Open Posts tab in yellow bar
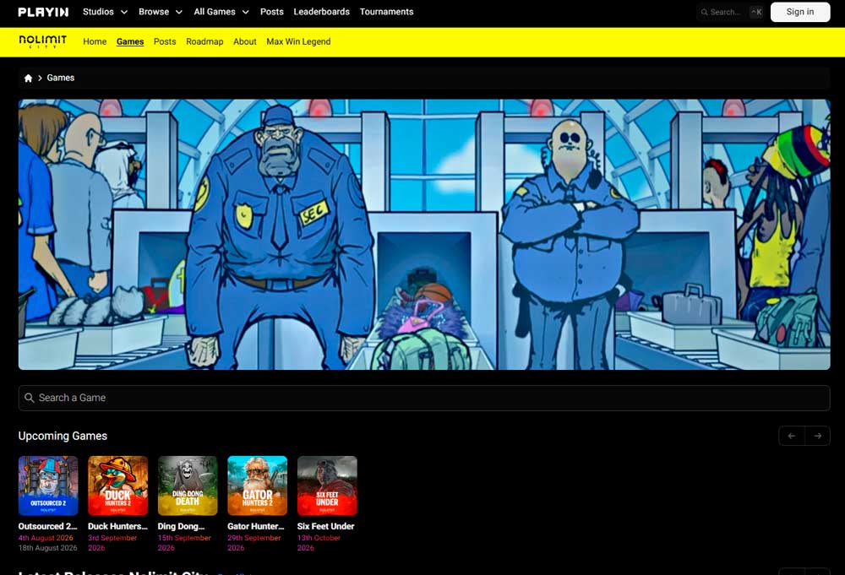The height and width of the screenshot is (575, 845). point(165,41)
